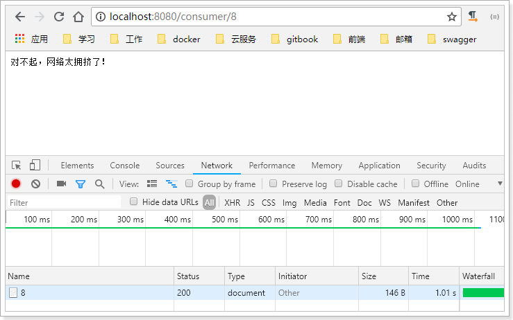Toggle the network filter funnel icon
The width and height of the screenshot is (513, 320).
[81, 184]
